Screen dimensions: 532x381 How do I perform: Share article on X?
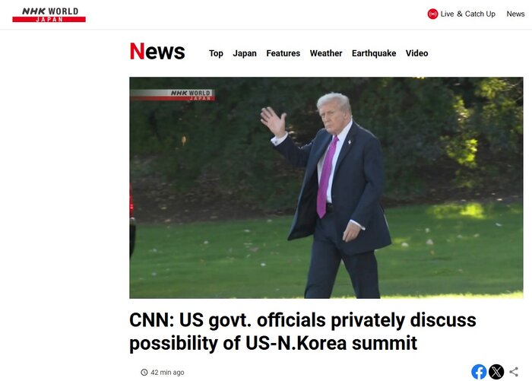tap(496, 371)
